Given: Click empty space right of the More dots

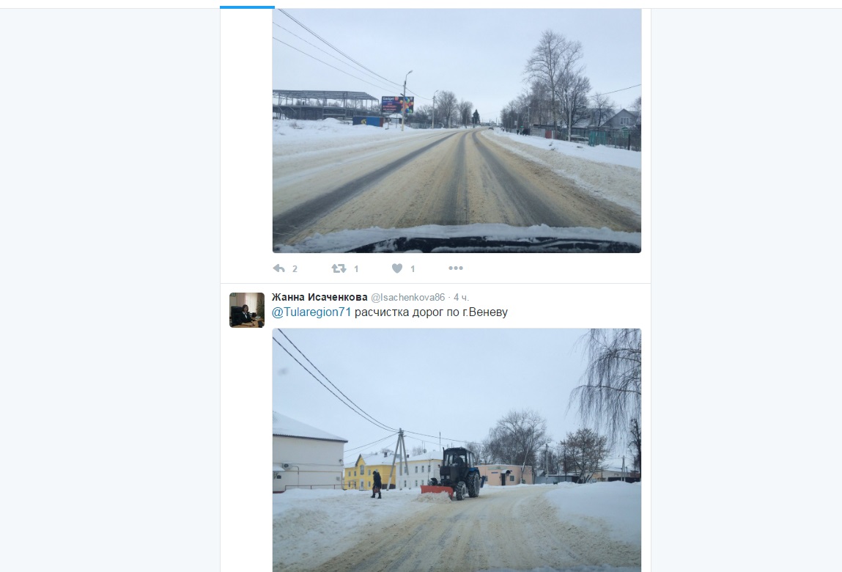Looking at the screenshot, I should click(553, 268).
